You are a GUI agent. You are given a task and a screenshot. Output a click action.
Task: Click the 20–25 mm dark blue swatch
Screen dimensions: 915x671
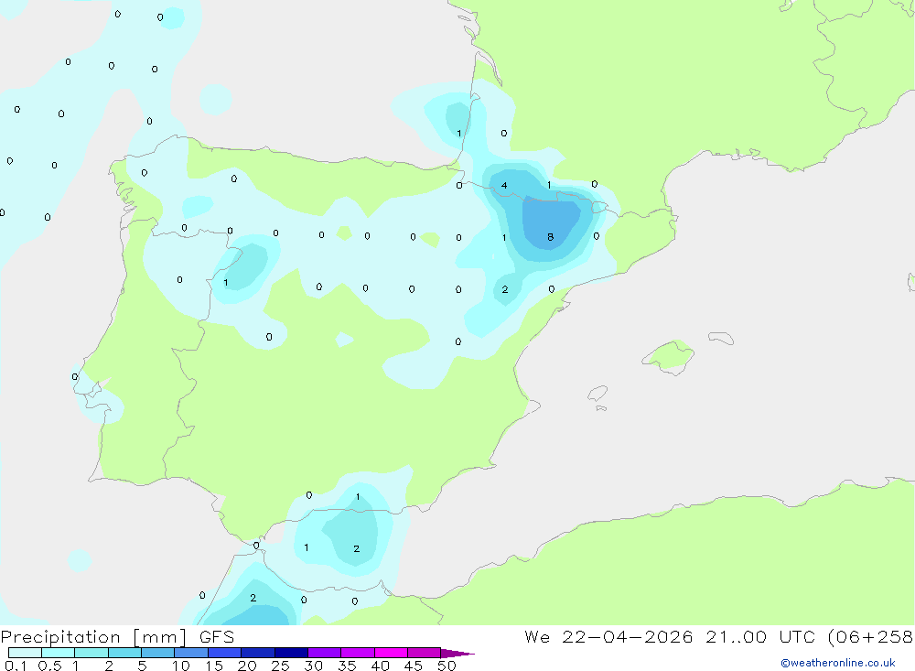pyautogui.click(x=257, y=653)
